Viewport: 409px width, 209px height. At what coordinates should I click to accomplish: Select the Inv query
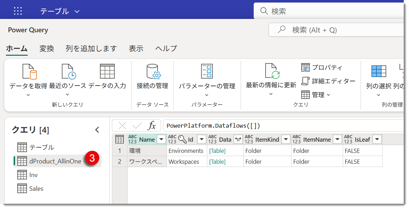[57, 175]
